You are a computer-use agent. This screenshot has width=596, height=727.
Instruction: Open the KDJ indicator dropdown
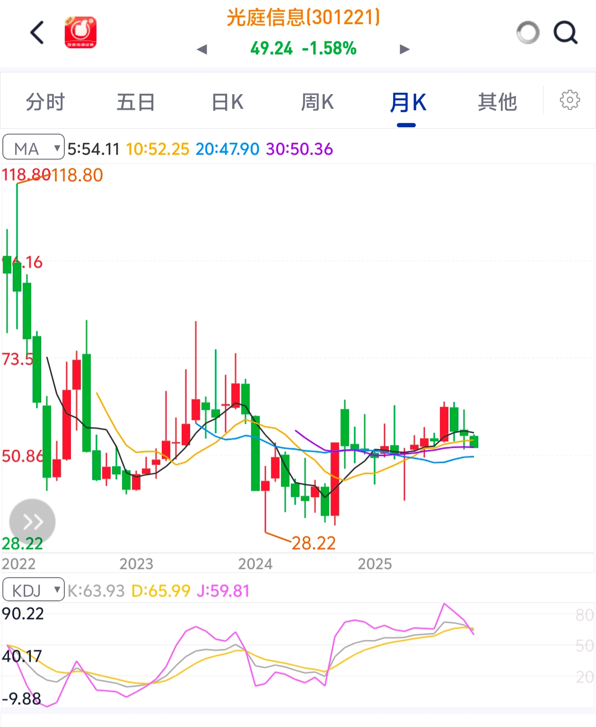coord(34,589)
